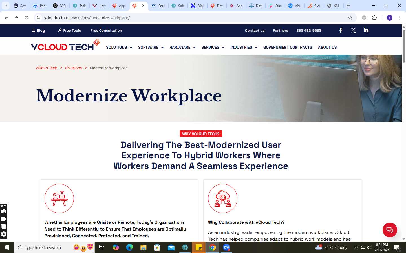Open the volume control in the system tray
Screen dimensions: 406x253
(x=369, y=247)
